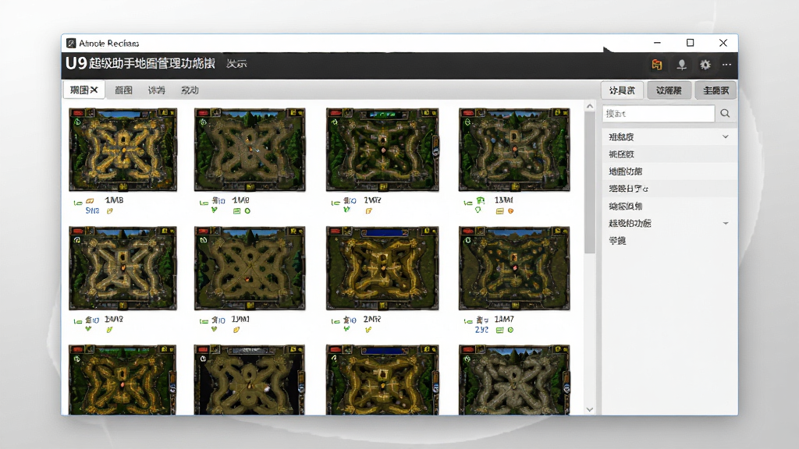Select the map thumbnail labeled 1YM1

tap(250, 268)
